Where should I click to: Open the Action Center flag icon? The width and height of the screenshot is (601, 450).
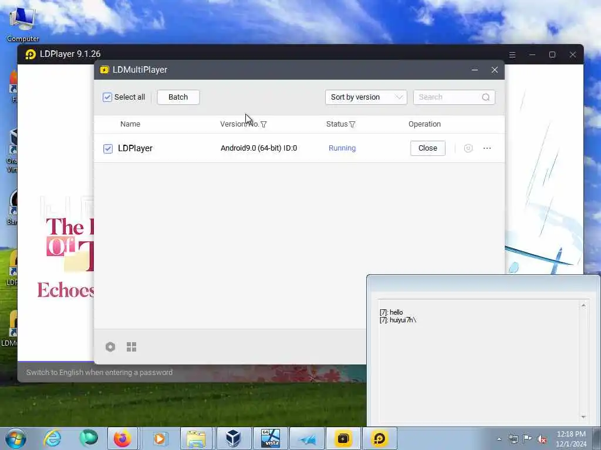[528, 439]
